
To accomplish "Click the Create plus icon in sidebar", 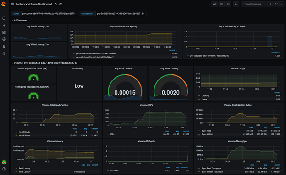I will point(4,26).
